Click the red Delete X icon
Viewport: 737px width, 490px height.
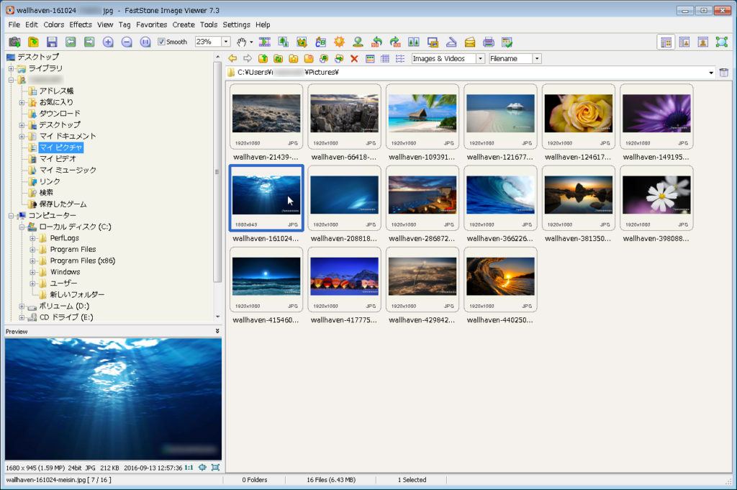[x=354, y=59]
